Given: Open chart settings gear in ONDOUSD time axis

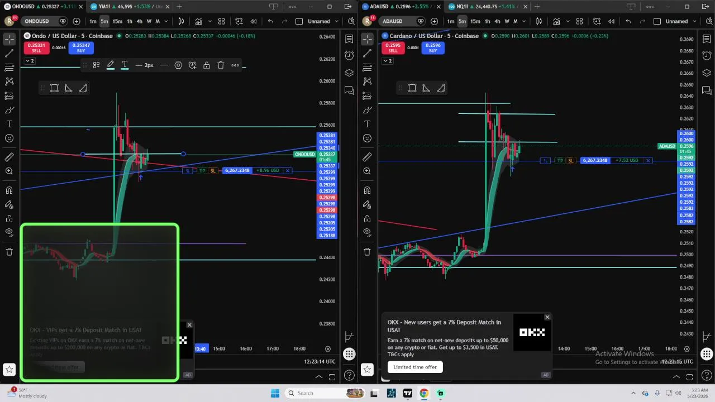Looking at the screenshot, I should pyautogui.click(x=328, y=349).
